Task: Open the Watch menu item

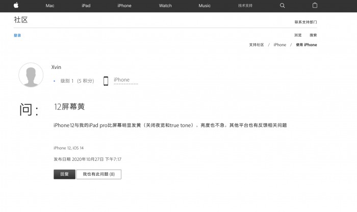Action: [165, 6]
